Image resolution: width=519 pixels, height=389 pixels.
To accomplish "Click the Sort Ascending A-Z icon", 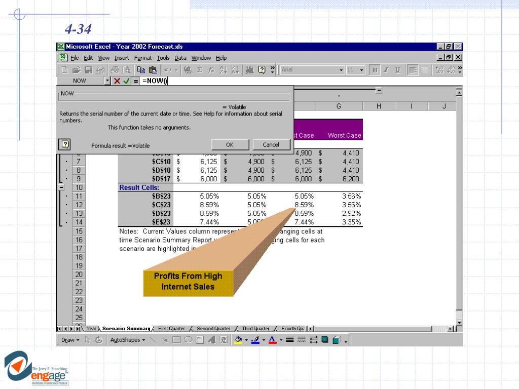I will pos(223,70).
